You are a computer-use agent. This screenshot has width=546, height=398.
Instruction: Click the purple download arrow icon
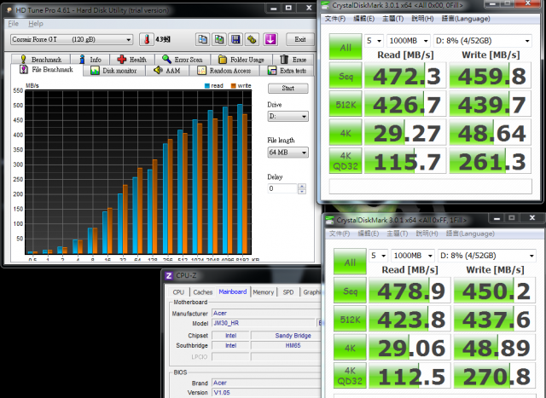(x=270, y=39)
